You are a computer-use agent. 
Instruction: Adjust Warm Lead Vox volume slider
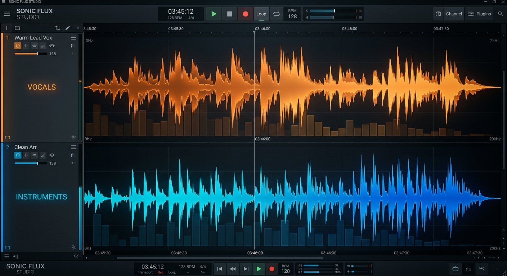31,54
